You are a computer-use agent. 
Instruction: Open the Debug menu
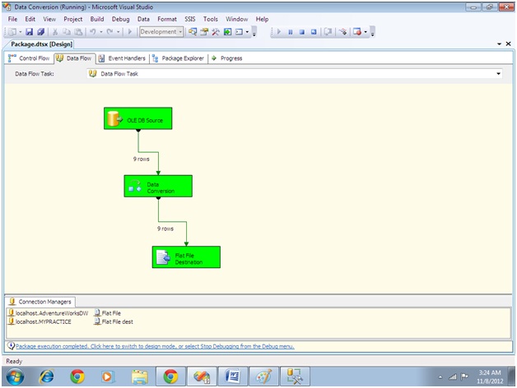pos(120,18)
